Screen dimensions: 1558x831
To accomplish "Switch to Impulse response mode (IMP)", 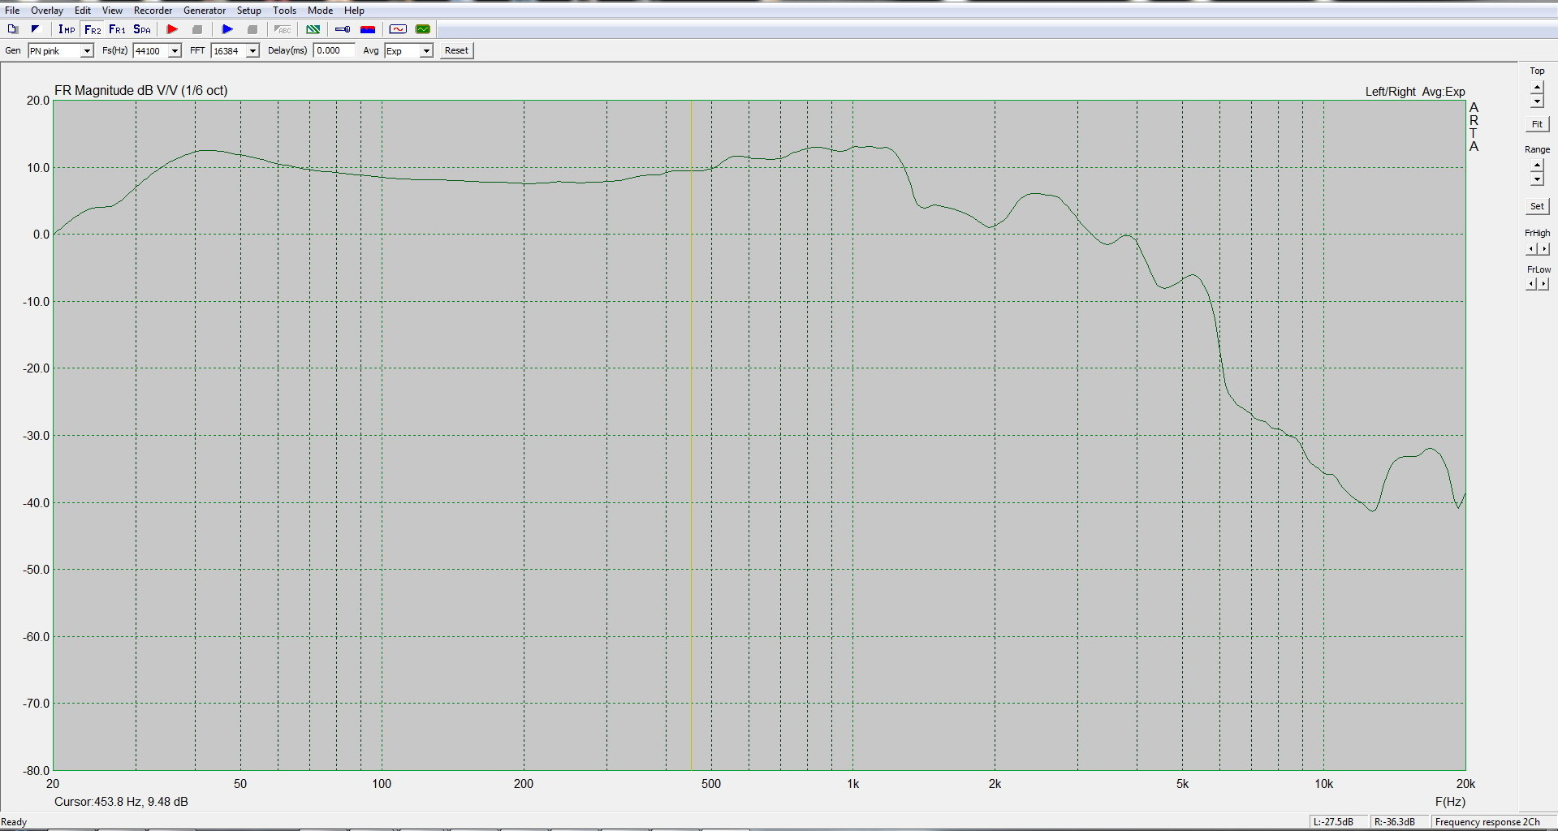I will tap(67, 29).
